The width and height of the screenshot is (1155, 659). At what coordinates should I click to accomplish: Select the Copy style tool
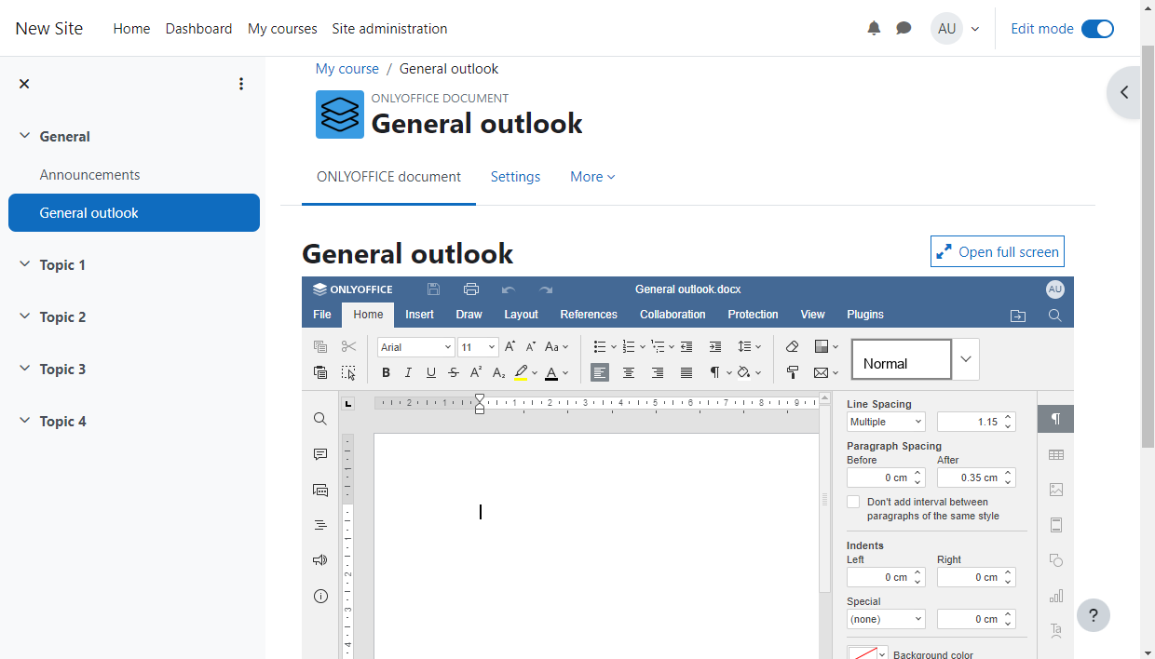793,372
